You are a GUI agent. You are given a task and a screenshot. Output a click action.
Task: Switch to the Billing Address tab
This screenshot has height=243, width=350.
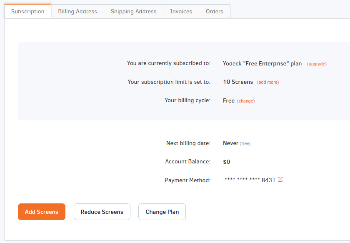click(x=77, y=11)
